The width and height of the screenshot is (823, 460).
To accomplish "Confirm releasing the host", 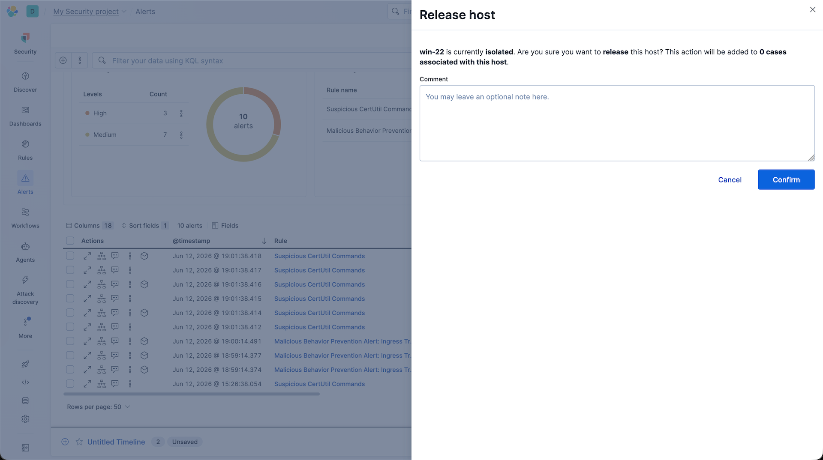I will pyautogui.click(x=786, y=180).
